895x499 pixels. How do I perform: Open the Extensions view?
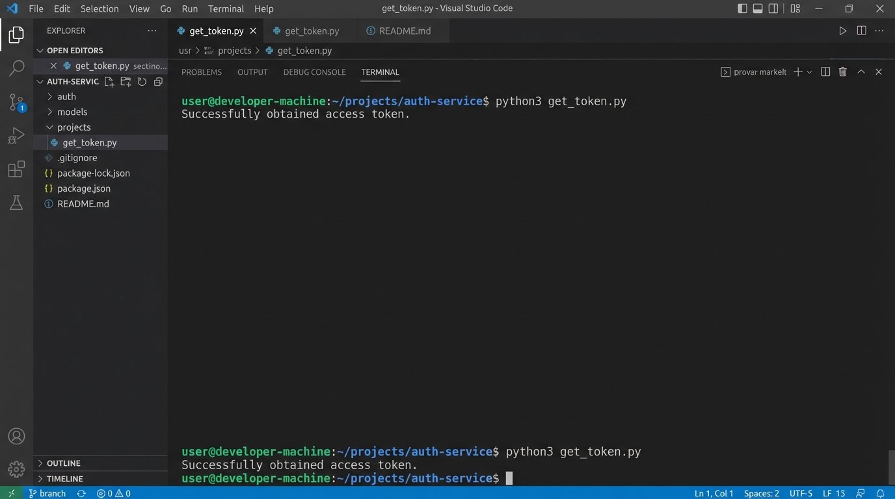16,170
